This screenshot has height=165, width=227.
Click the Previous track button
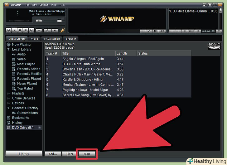[x=8, y=30]
